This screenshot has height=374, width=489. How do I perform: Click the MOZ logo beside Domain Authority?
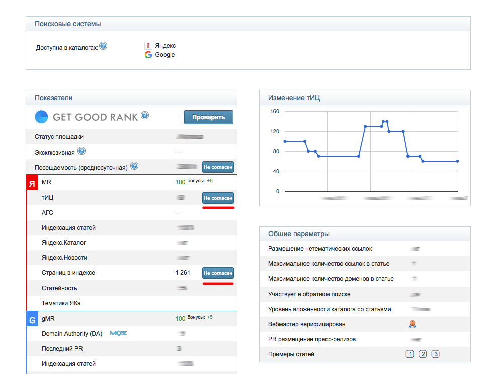(118, 333)
